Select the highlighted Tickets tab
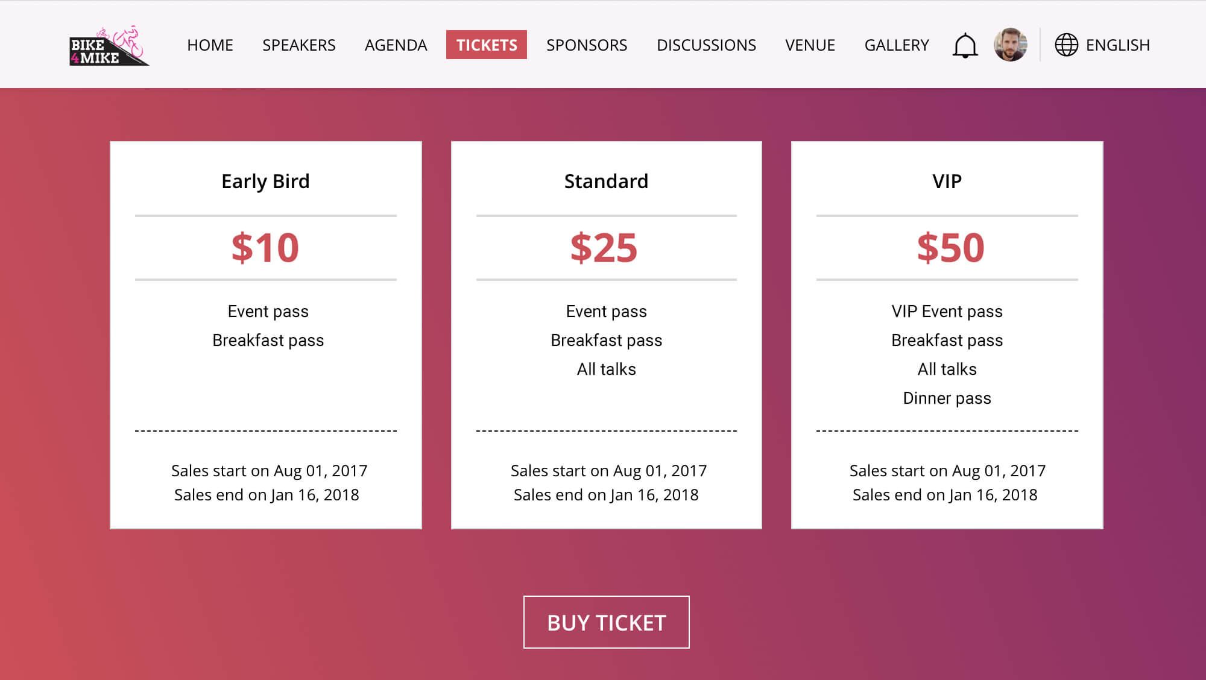The width and height of the screenshot is (1206, 680). (487, 45)
